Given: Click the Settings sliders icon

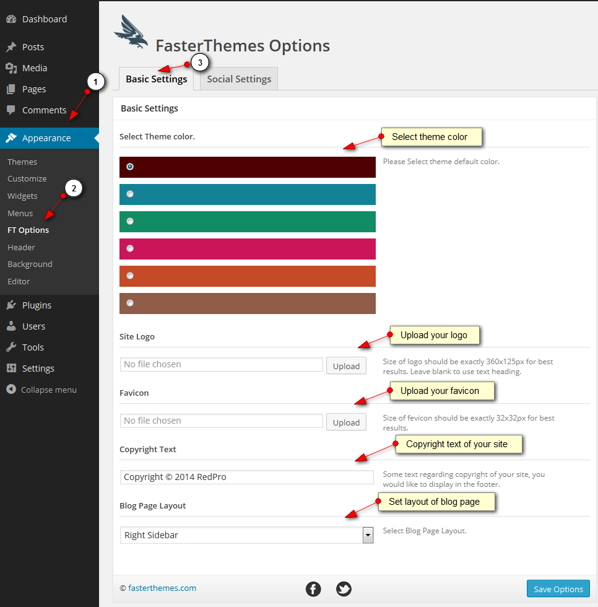Looking at the screenshot, I should click(11, 368).
